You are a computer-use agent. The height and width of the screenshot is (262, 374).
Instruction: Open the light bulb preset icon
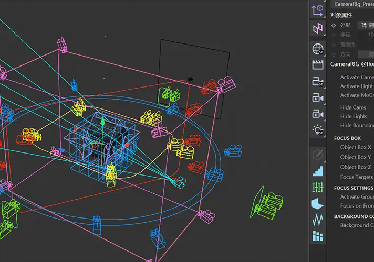click(x=318, y=130)
